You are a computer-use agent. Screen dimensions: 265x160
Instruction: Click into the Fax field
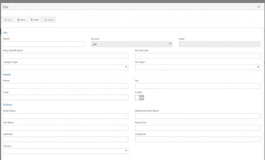pyautogui.click(x=197, y=86)
